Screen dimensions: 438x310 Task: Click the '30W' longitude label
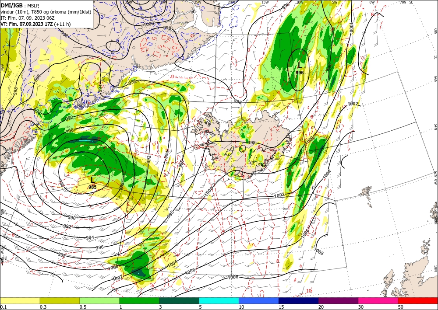(163, 2)
